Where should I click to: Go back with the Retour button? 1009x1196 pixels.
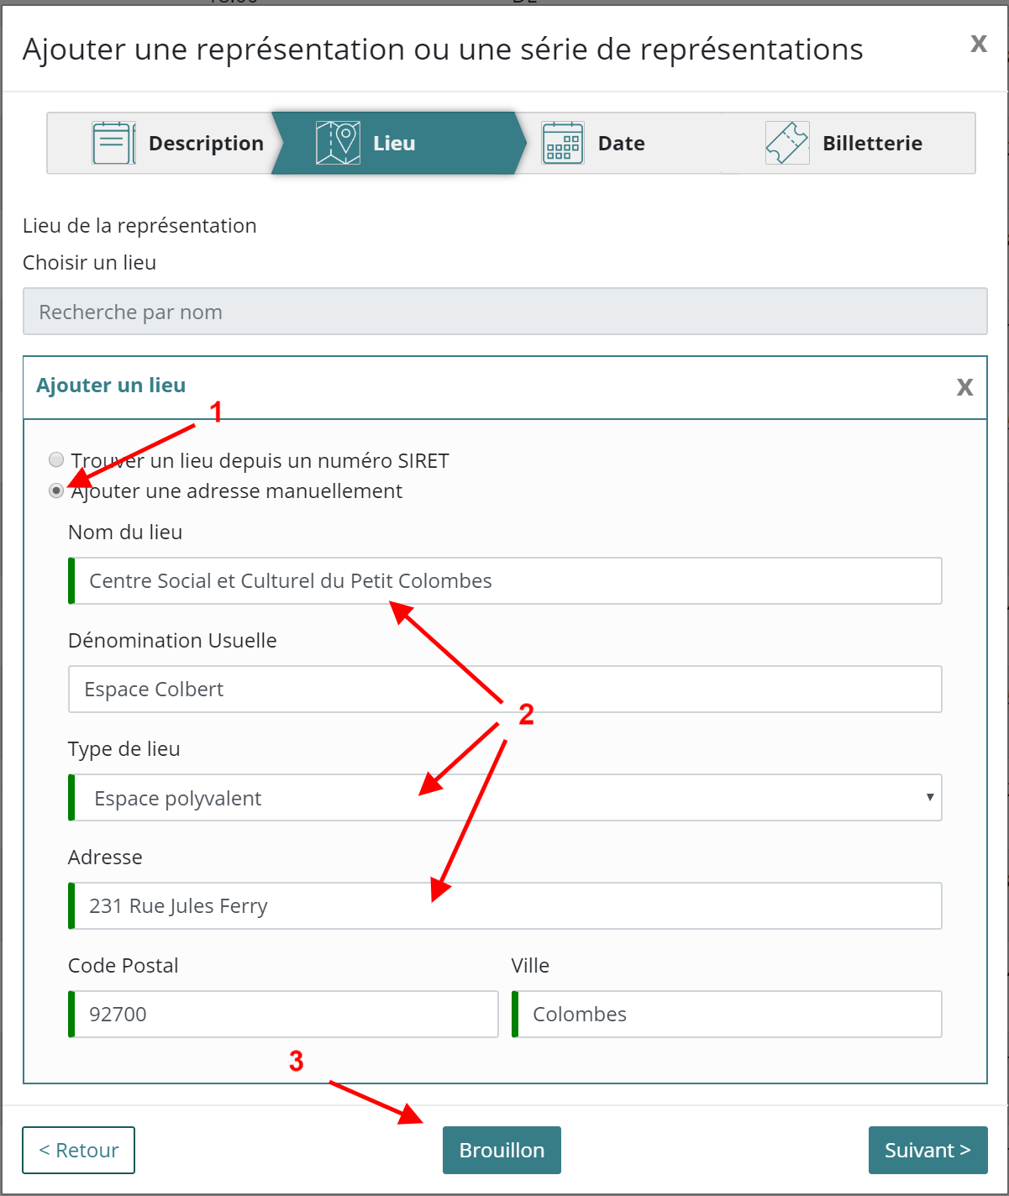click(78, 1150)
